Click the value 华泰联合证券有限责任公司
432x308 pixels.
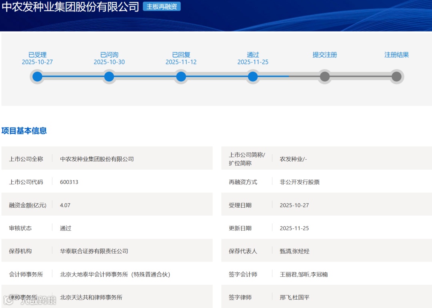94,251
